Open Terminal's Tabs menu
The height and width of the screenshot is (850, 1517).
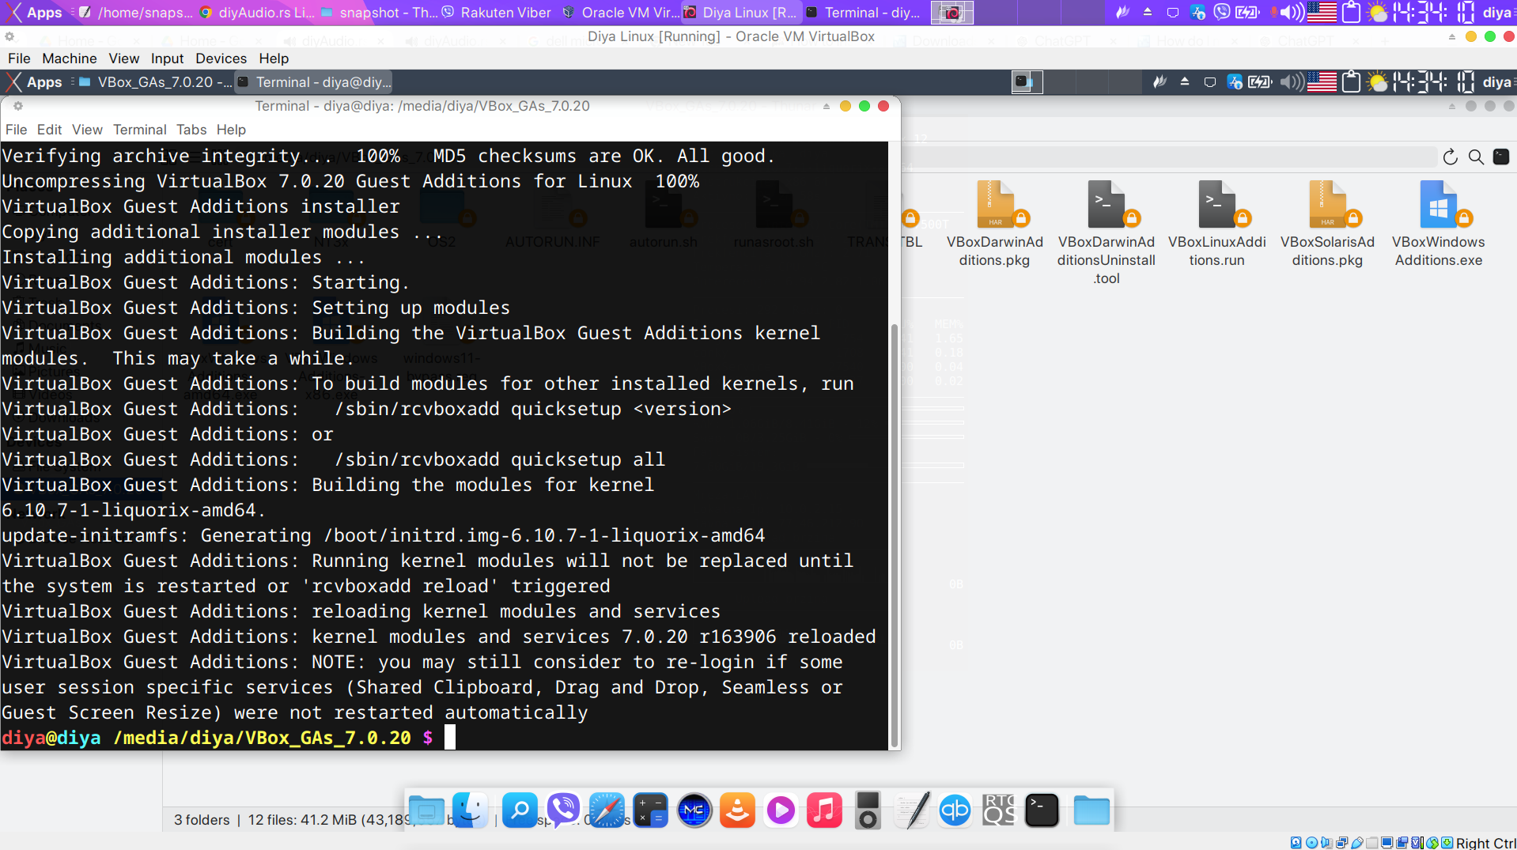[191, 130]
